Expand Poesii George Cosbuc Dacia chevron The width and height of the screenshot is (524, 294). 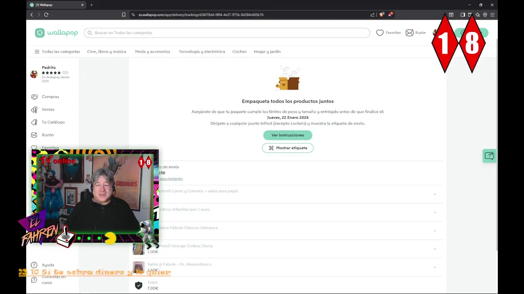pyautogui.click(x=435, y=249)
